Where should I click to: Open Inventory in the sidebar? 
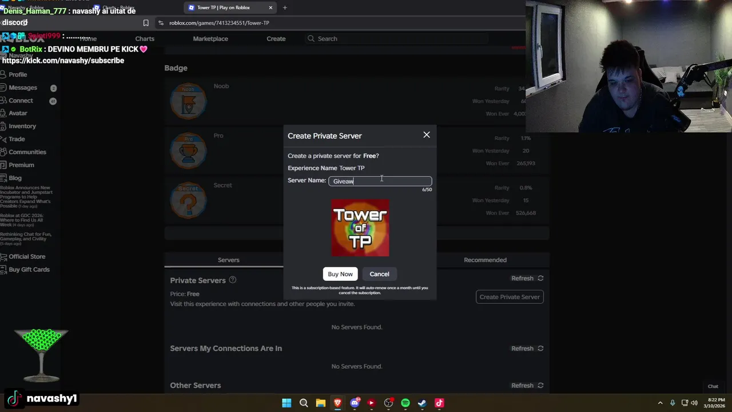(x=22, y=126)
